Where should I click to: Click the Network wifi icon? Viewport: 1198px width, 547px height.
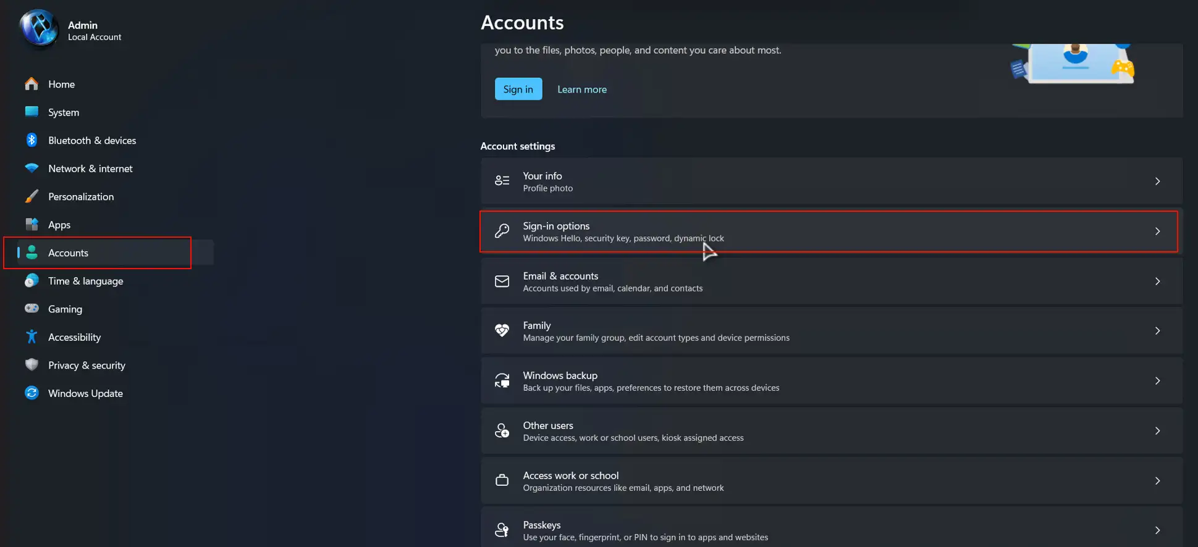[x=32, y=168]
